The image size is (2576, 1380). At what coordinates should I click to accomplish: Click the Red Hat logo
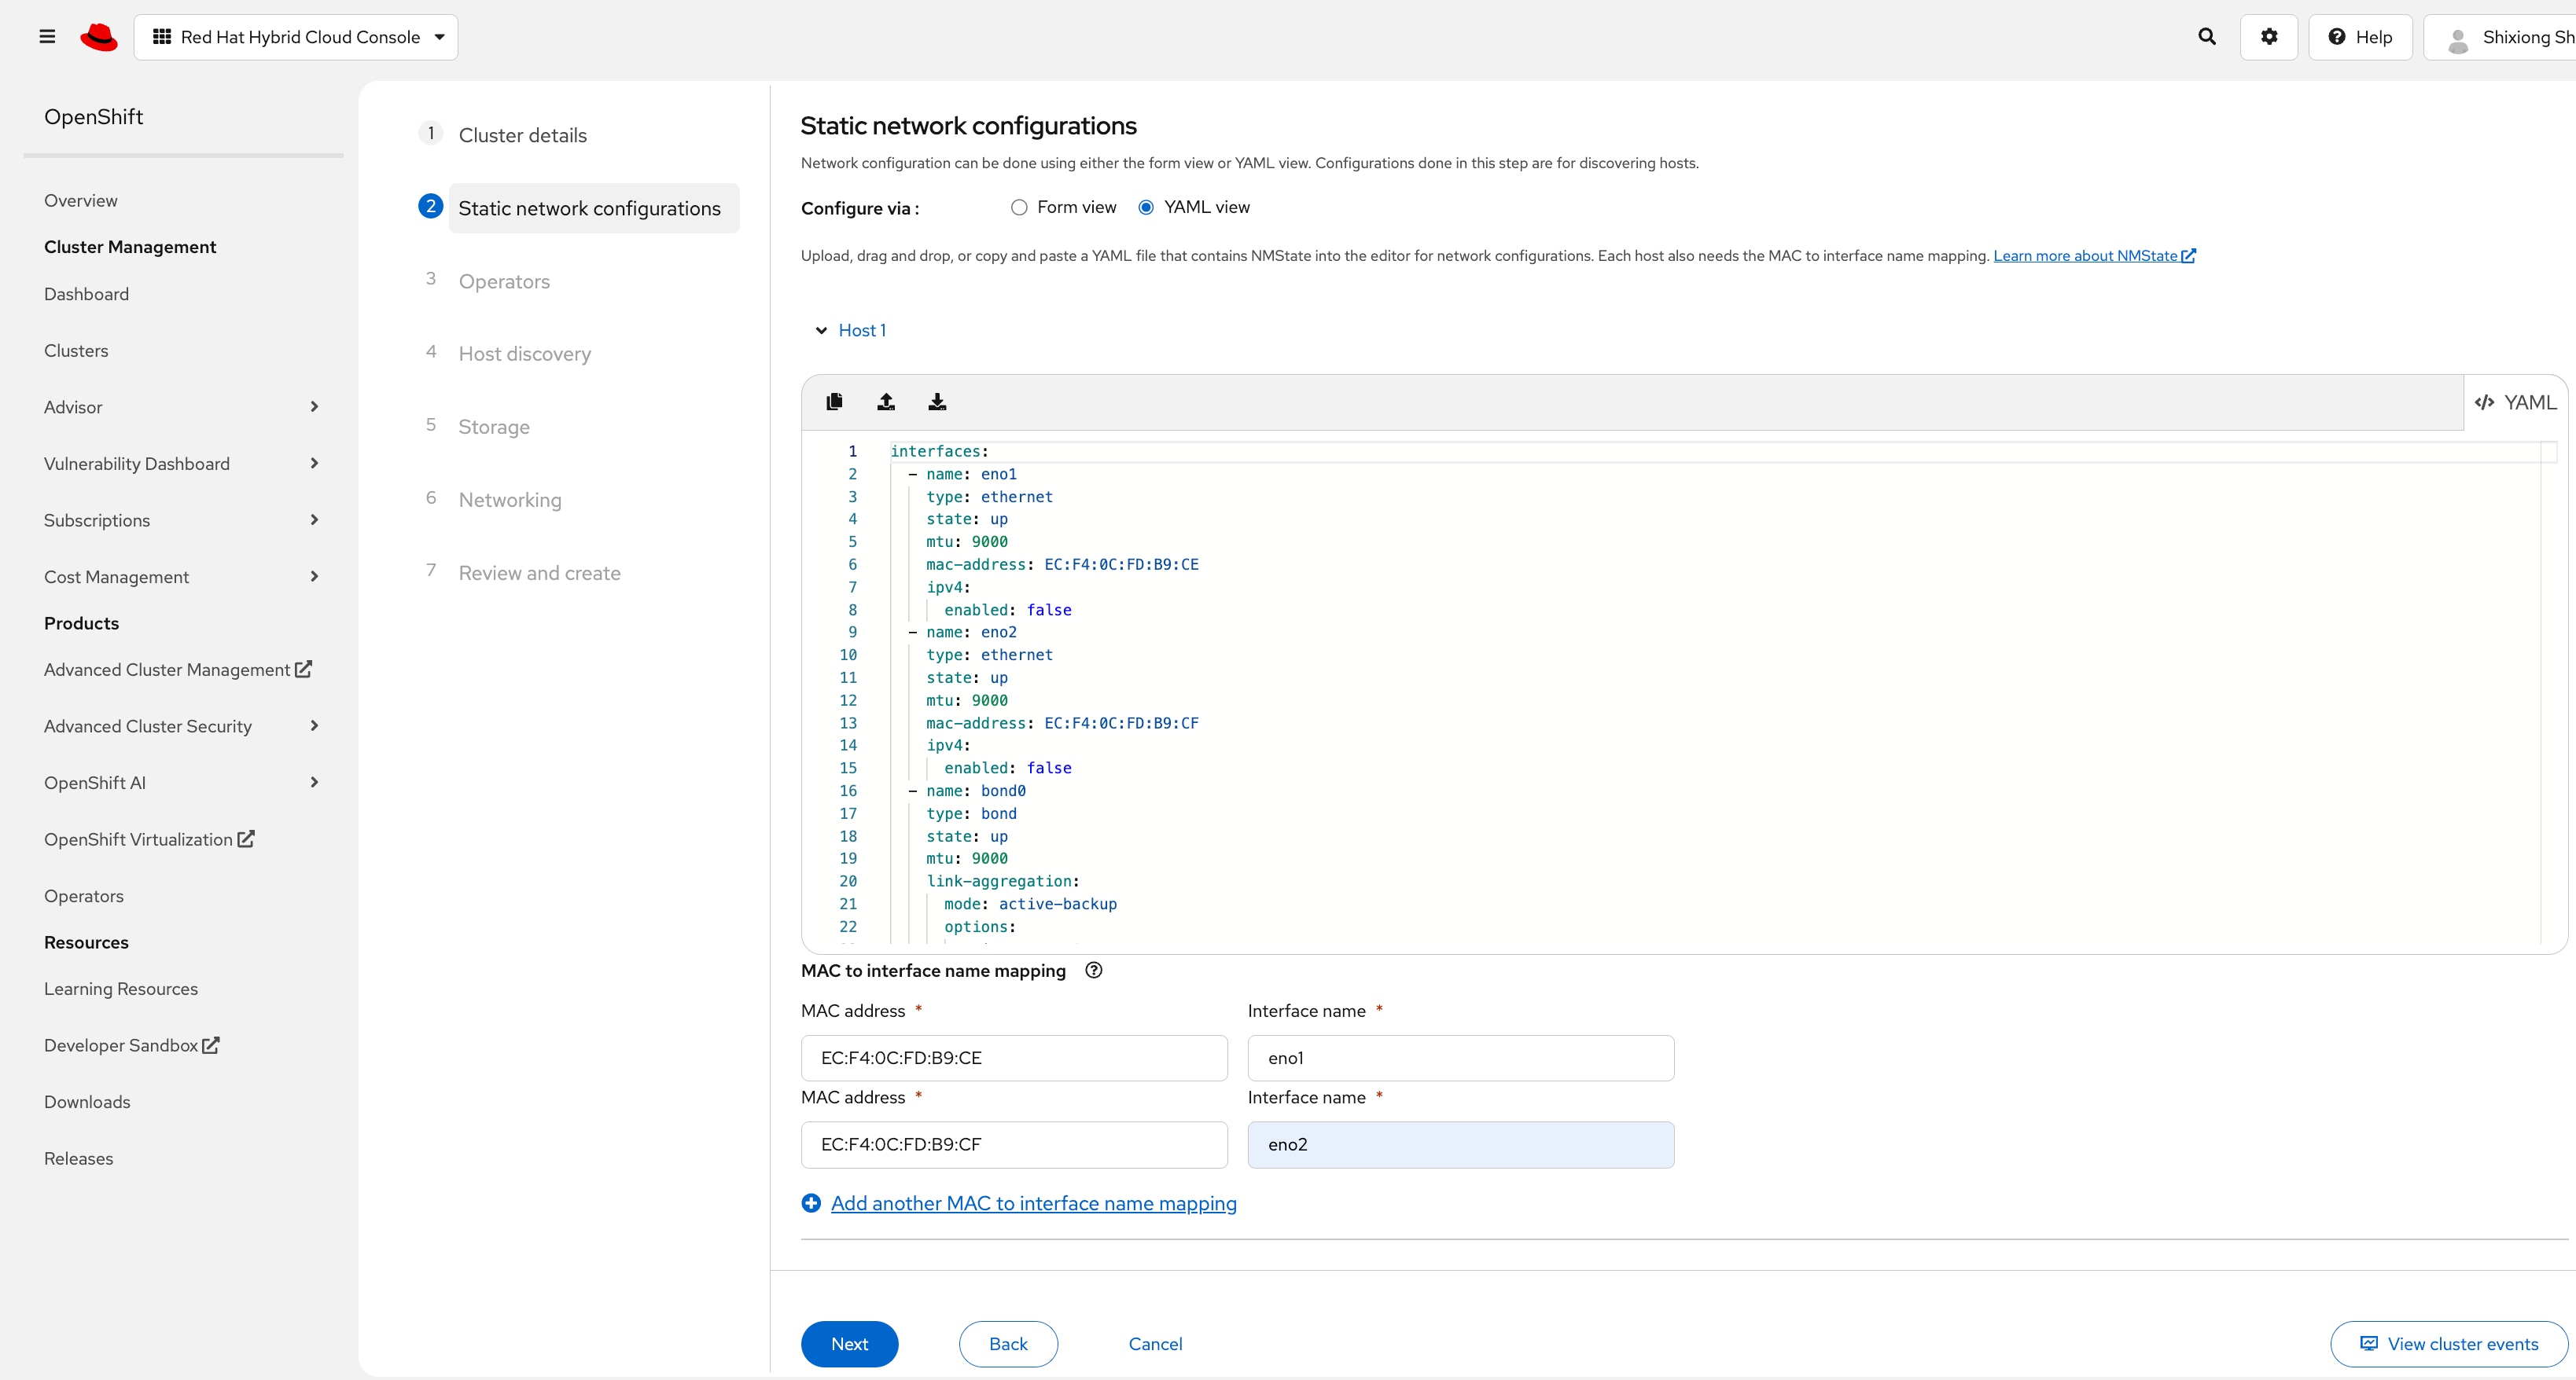[99, 37]
